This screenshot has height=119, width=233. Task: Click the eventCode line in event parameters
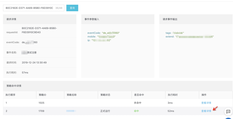click(104, 33)
